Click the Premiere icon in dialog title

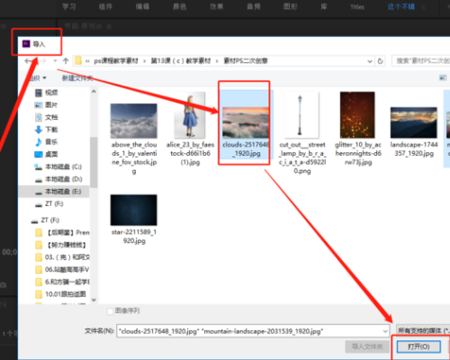(26, 44)
